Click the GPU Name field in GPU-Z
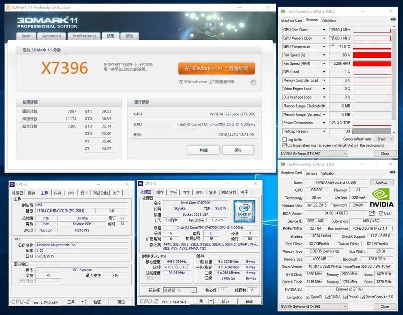403x315 pixels. (x=335, y=182)
